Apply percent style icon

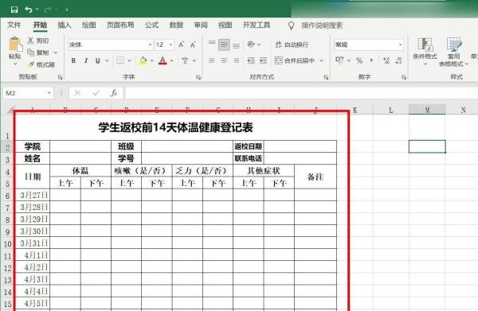359,60
